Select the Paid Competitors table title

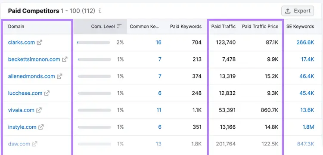[x=34, y=11]
